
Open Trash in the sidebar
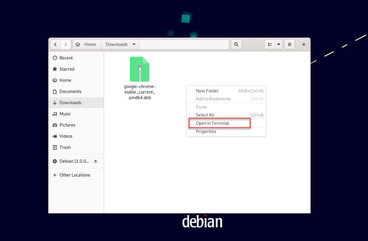click(76, 147)
